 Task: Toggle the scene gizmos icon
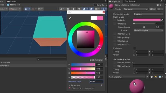pos(103,9)
